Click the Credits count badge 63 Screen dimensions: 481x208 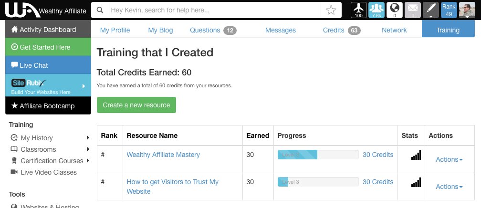click(x=354, y=30)
